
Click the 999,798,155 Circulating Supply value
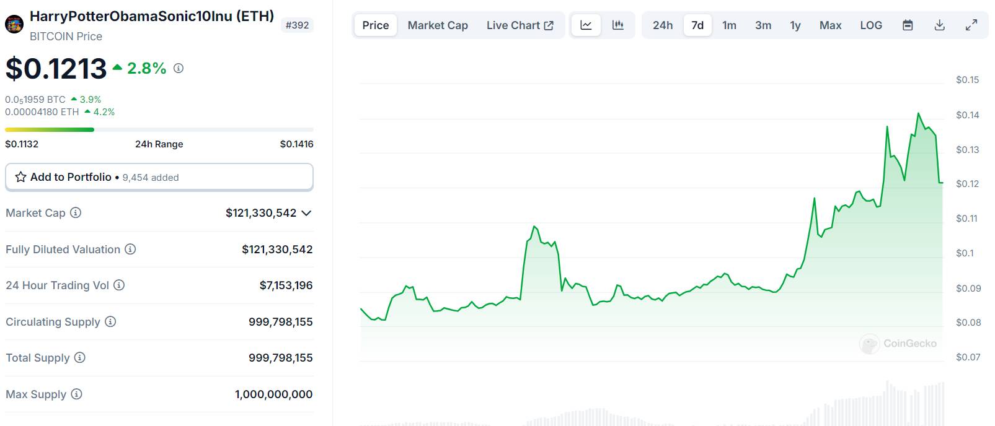[x=281, y=322]
